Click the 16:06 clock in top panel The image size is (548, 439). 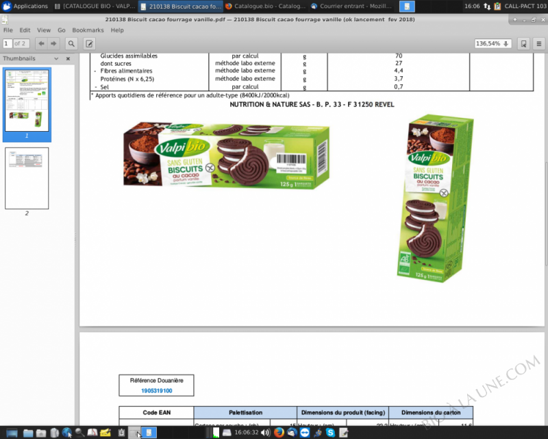point(472,6)
